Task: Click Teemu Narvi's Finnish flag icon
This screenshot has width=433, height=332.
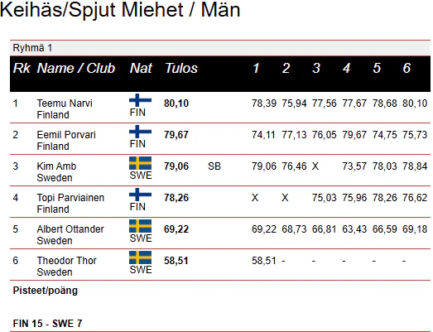Action: point(140,100)
